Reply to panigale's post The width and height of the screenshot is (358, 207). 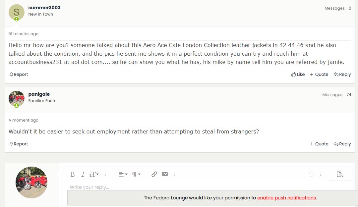342,144
